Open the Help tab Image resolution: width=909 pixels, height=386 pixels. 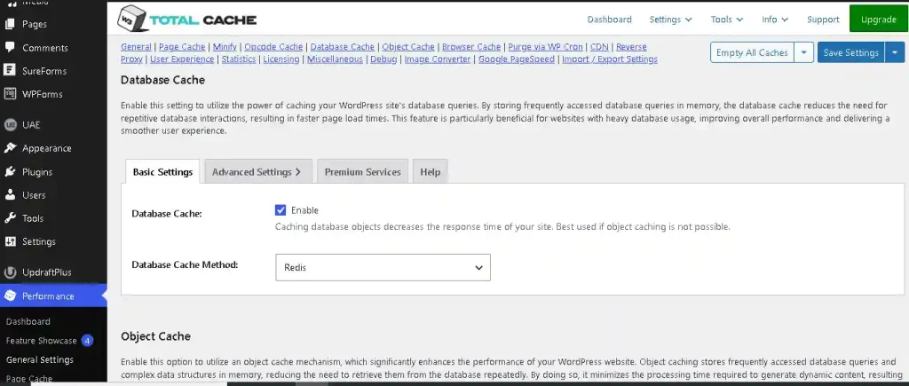pos(431,172)
